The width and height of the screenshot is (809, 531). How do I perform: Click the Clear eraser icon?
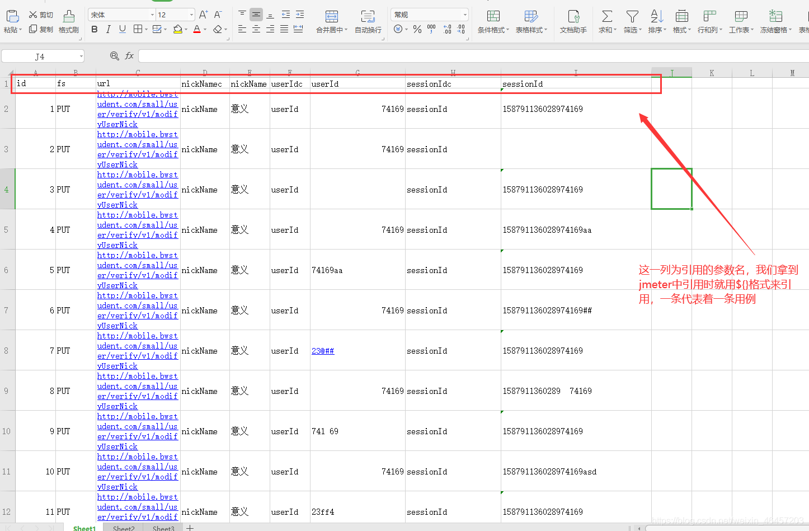click(217, 29)
